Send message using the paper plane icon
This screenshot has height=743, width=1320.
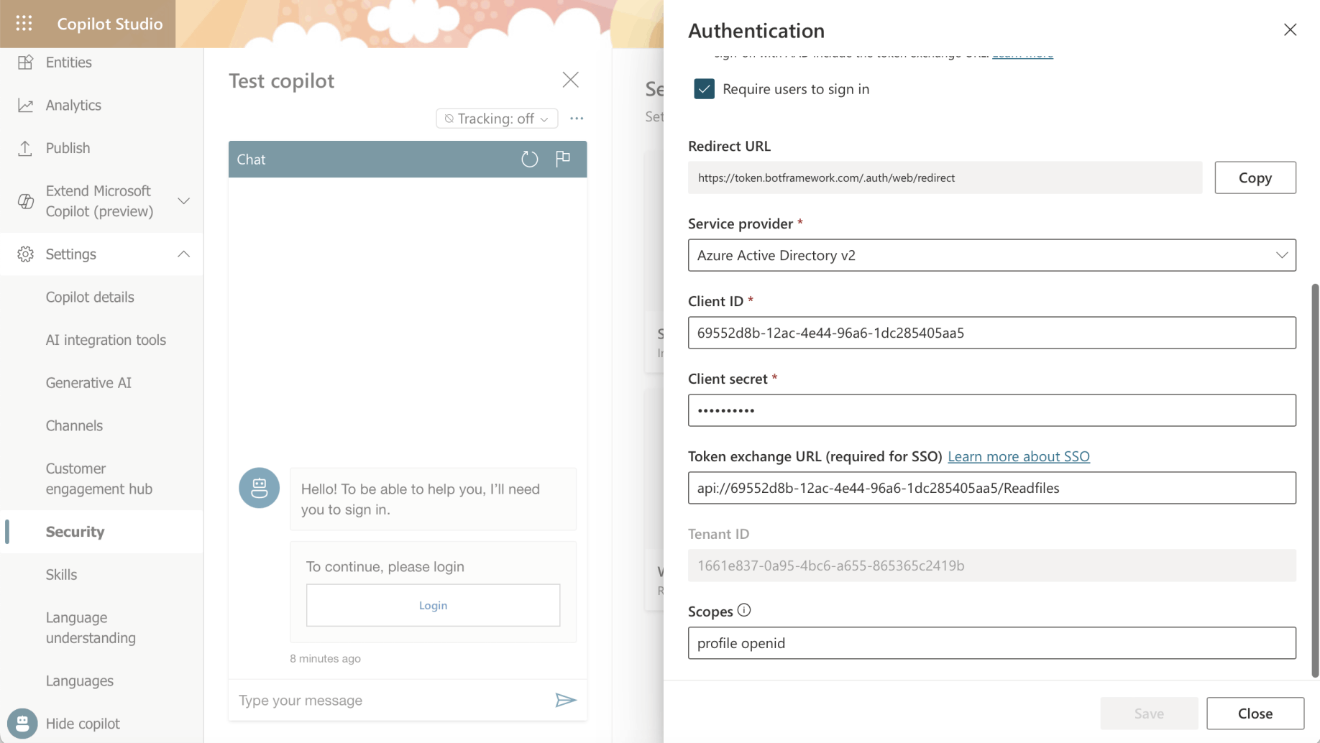click(x=566, y=700)
